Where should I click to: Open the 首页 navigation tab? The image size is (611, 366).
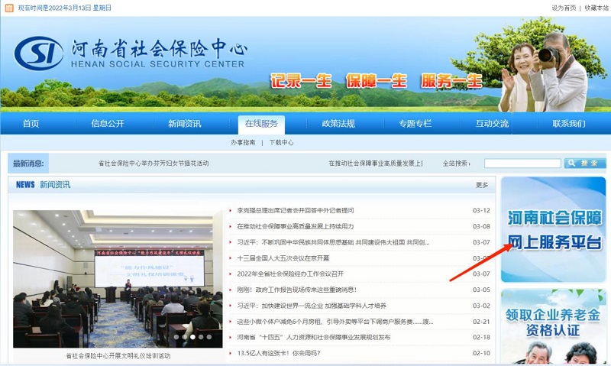click(x=31, y=124)
